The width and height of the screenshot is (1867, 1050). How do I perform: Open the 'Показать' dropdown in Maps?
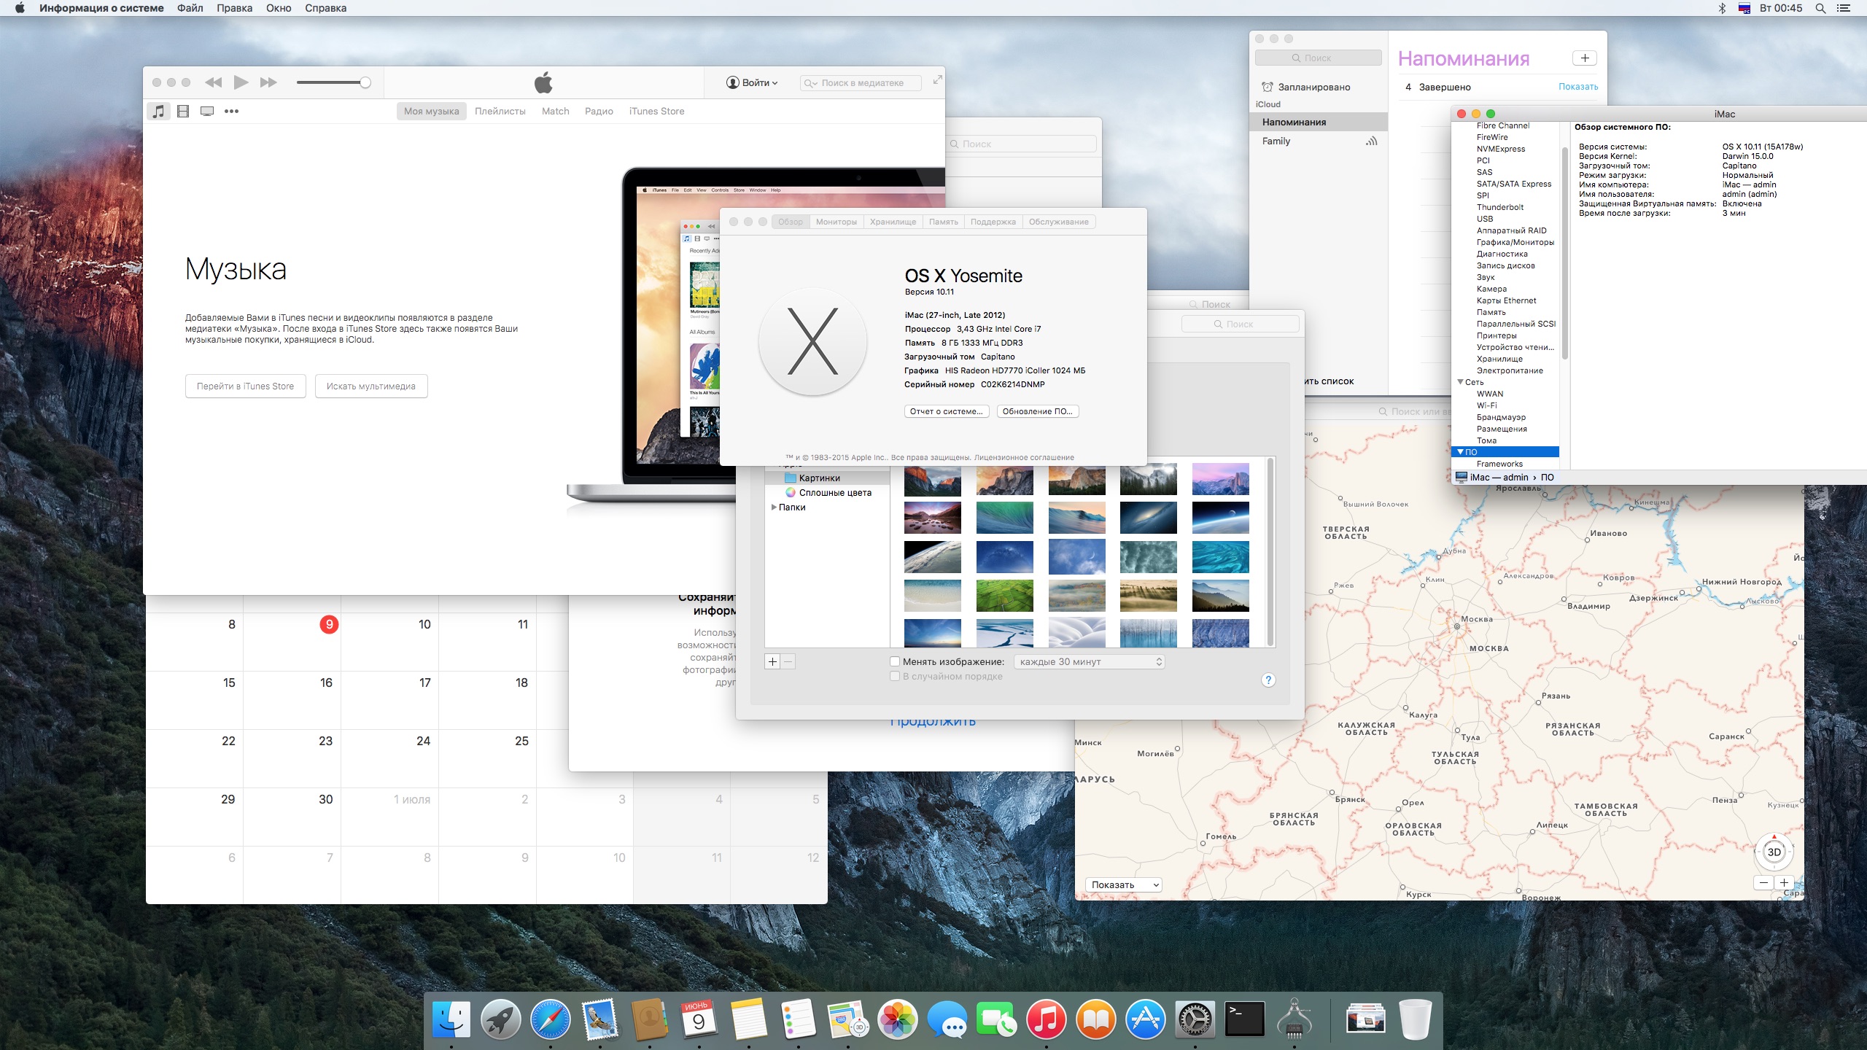[1123, 884]
